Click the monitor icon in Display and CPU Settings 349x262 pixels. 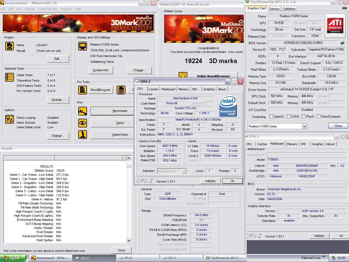click(x=83, y=46)
